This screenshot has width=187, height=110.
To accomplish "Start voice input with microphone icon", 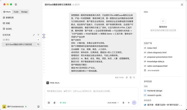I will 123,103.
